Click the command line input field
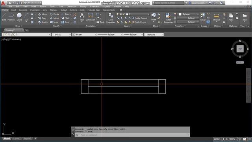 point(132,135)
